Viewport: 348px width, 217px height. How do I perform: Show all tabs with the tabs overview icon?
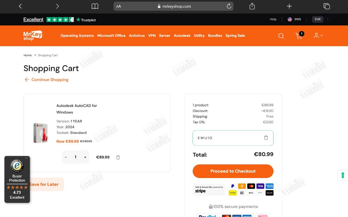pos(327,6)
